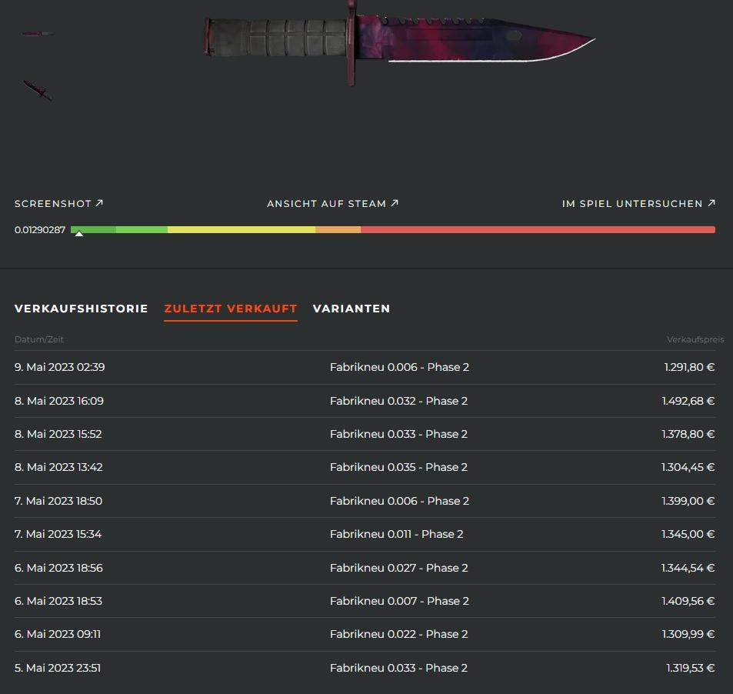Select the angled knife thumbnail

(x=38, y=90)
